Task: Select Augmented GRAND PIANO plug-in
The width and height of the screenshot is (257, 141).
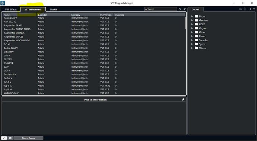Action: (94, 29)
